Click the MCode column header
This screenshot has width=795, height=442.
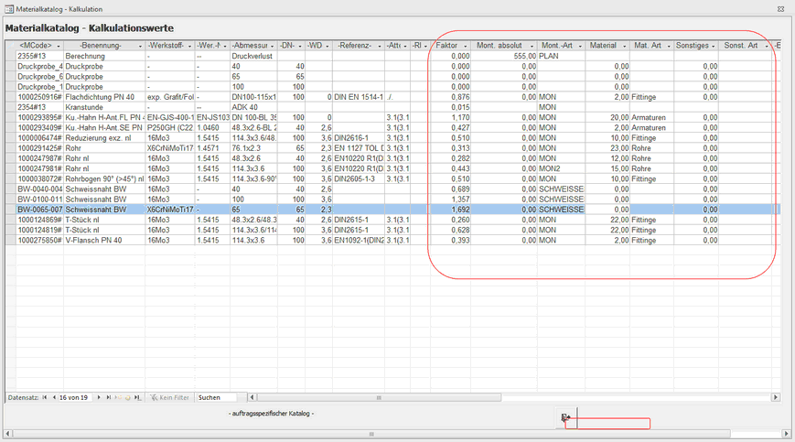35,46
